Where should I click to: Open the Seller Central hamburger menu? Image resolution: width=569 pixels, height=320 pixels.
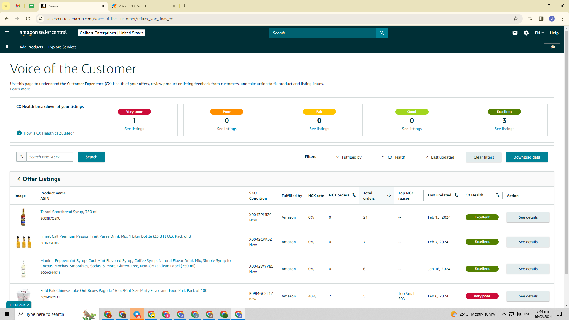(7, 33)
